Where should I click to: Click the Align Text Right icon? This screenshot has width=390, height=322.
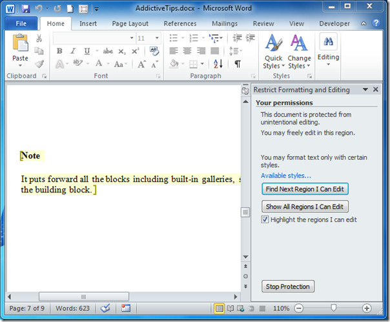[x=201, y=51]
